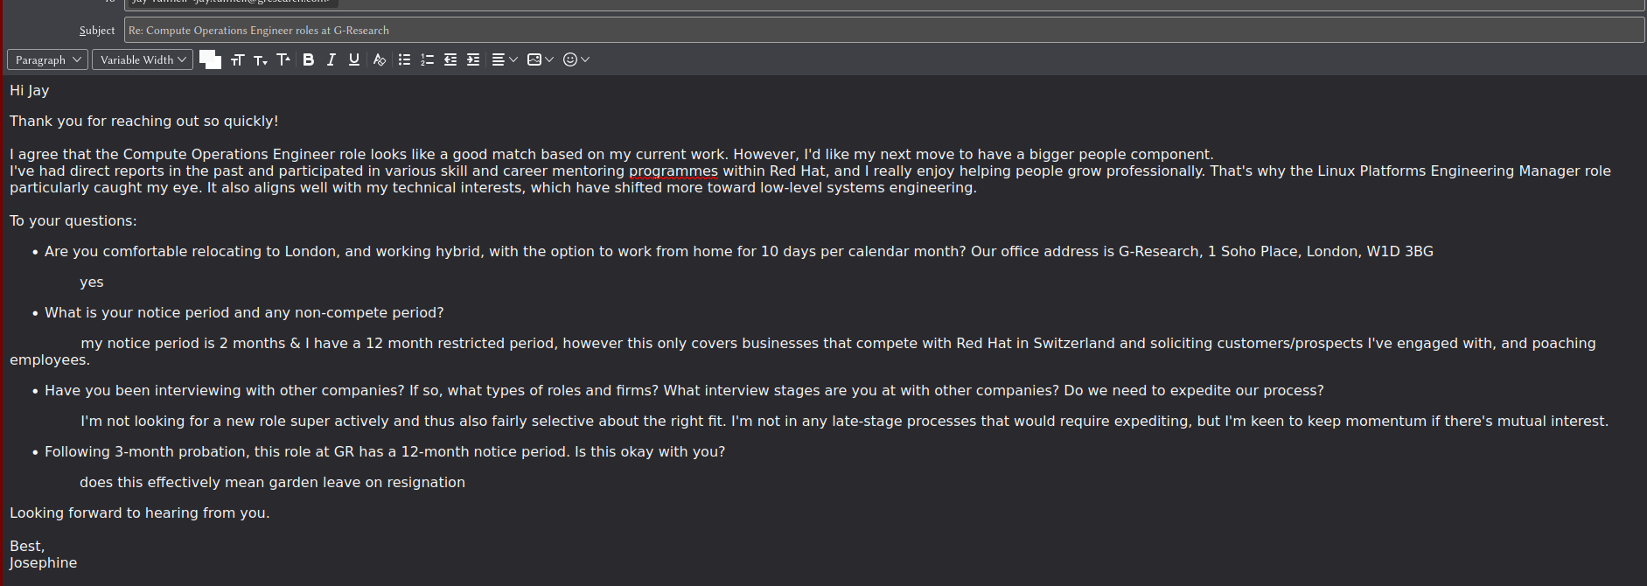The width and height of the screenshot is (1647, 586).
Task: Open the Paragraph style dropdown
Action: pyautogui.click(x=47, y=59)
